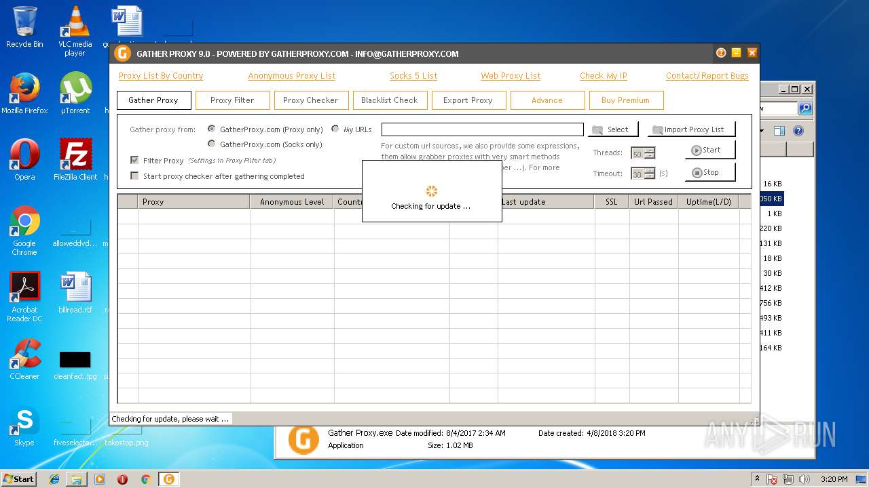The height and width of the screenshot is (488, 869).
Task: Sort by the Uptime(L/D) column header
Action: [708, 201]
